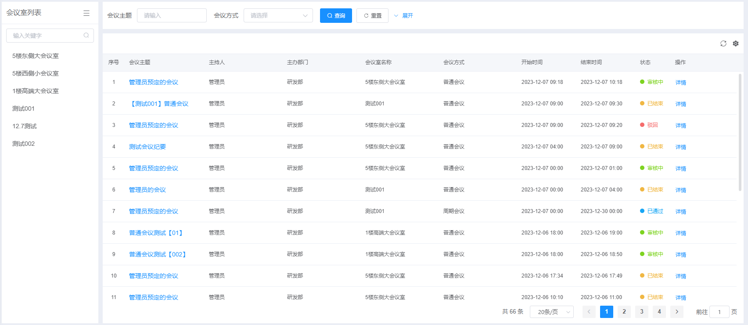Screen dimensions: 748x325
Task: Expand more filters with 展开 link
Action: point(403,15)
